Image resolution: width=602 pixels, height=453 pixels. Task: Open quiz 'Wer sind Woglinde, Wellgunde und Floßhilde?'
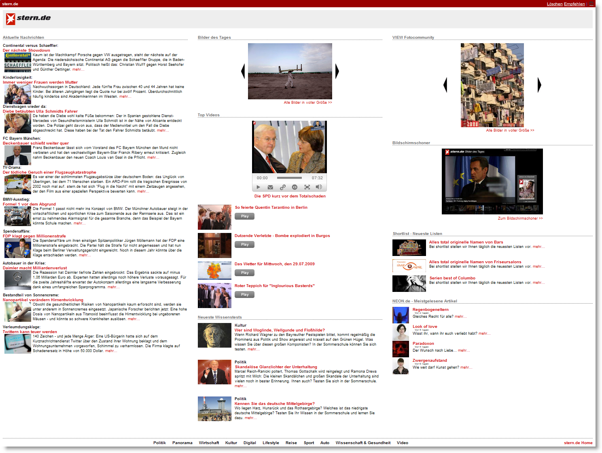[x=280, y=330]
